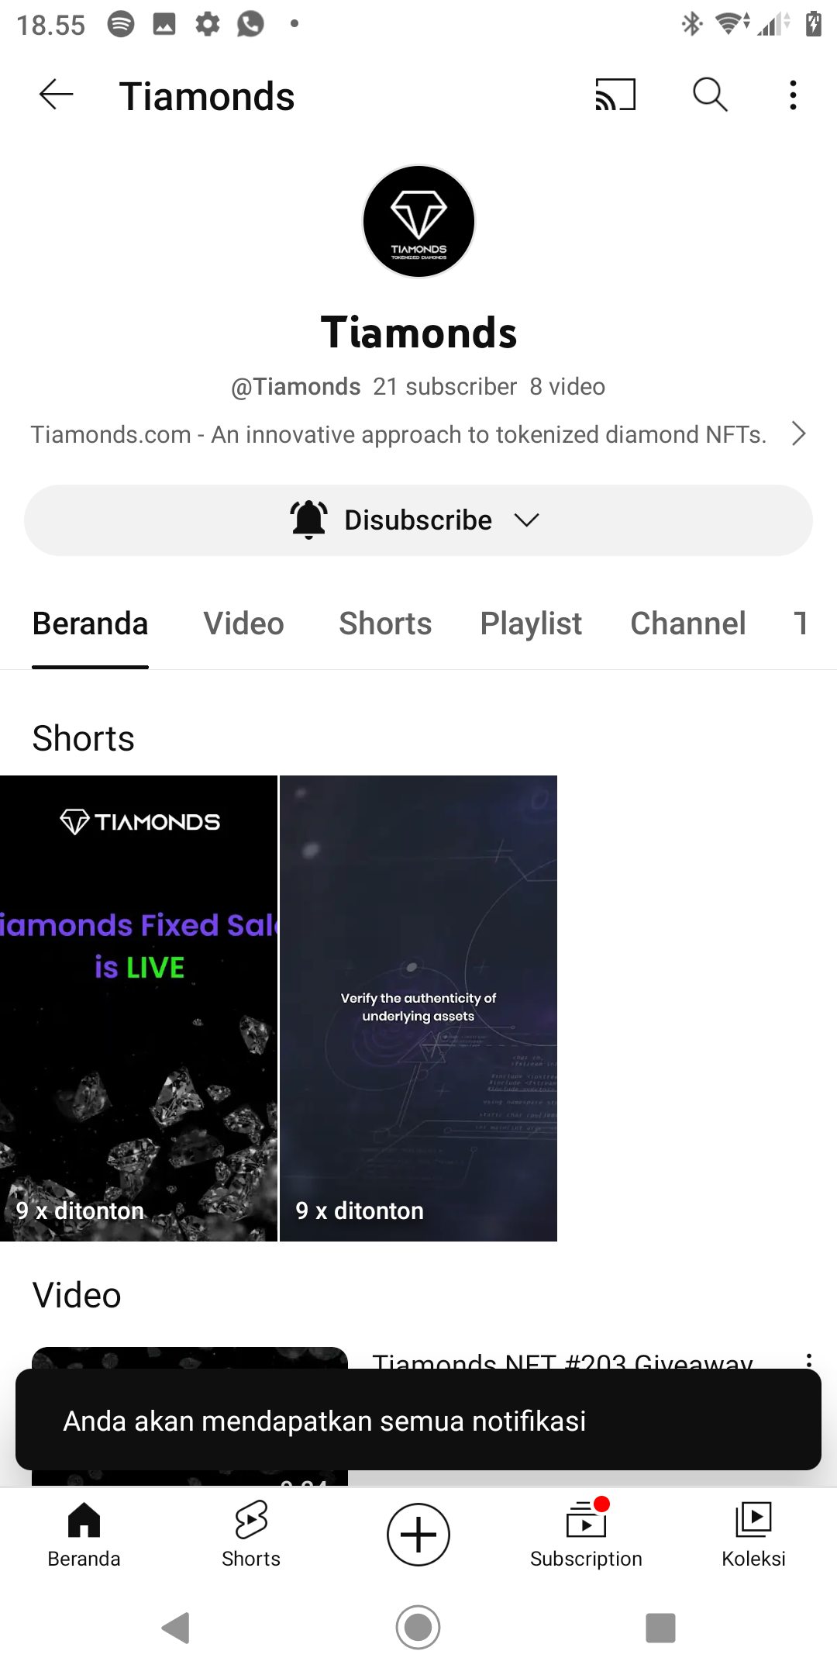This screenshot has width=837, height=1675.
Task: Switch to the Video tab
Action: point(244,623)
